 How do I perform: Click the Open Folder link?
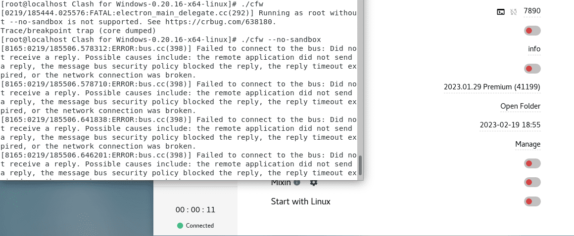(x=520, y=106)
